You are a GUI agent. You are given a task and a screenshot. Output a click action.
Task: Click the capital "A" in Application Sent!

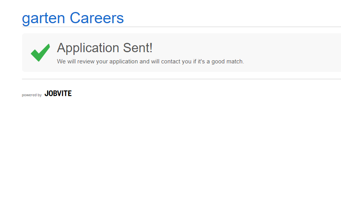[x=61, y=48]
